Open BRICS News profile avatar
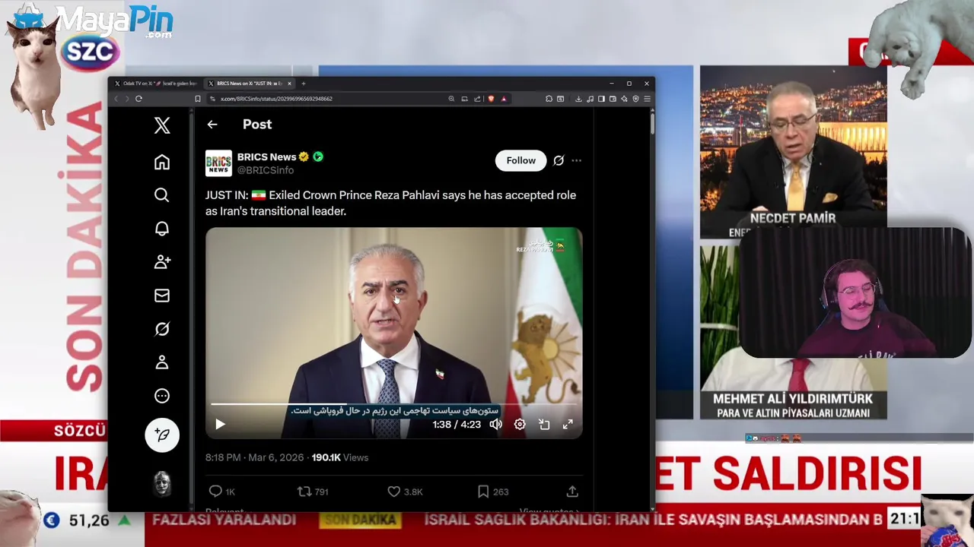 (x=218, y=163)
